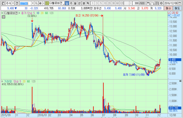Expand the stock code history dropdown
This screenshot has height=118, width=183.
point(32,3)
